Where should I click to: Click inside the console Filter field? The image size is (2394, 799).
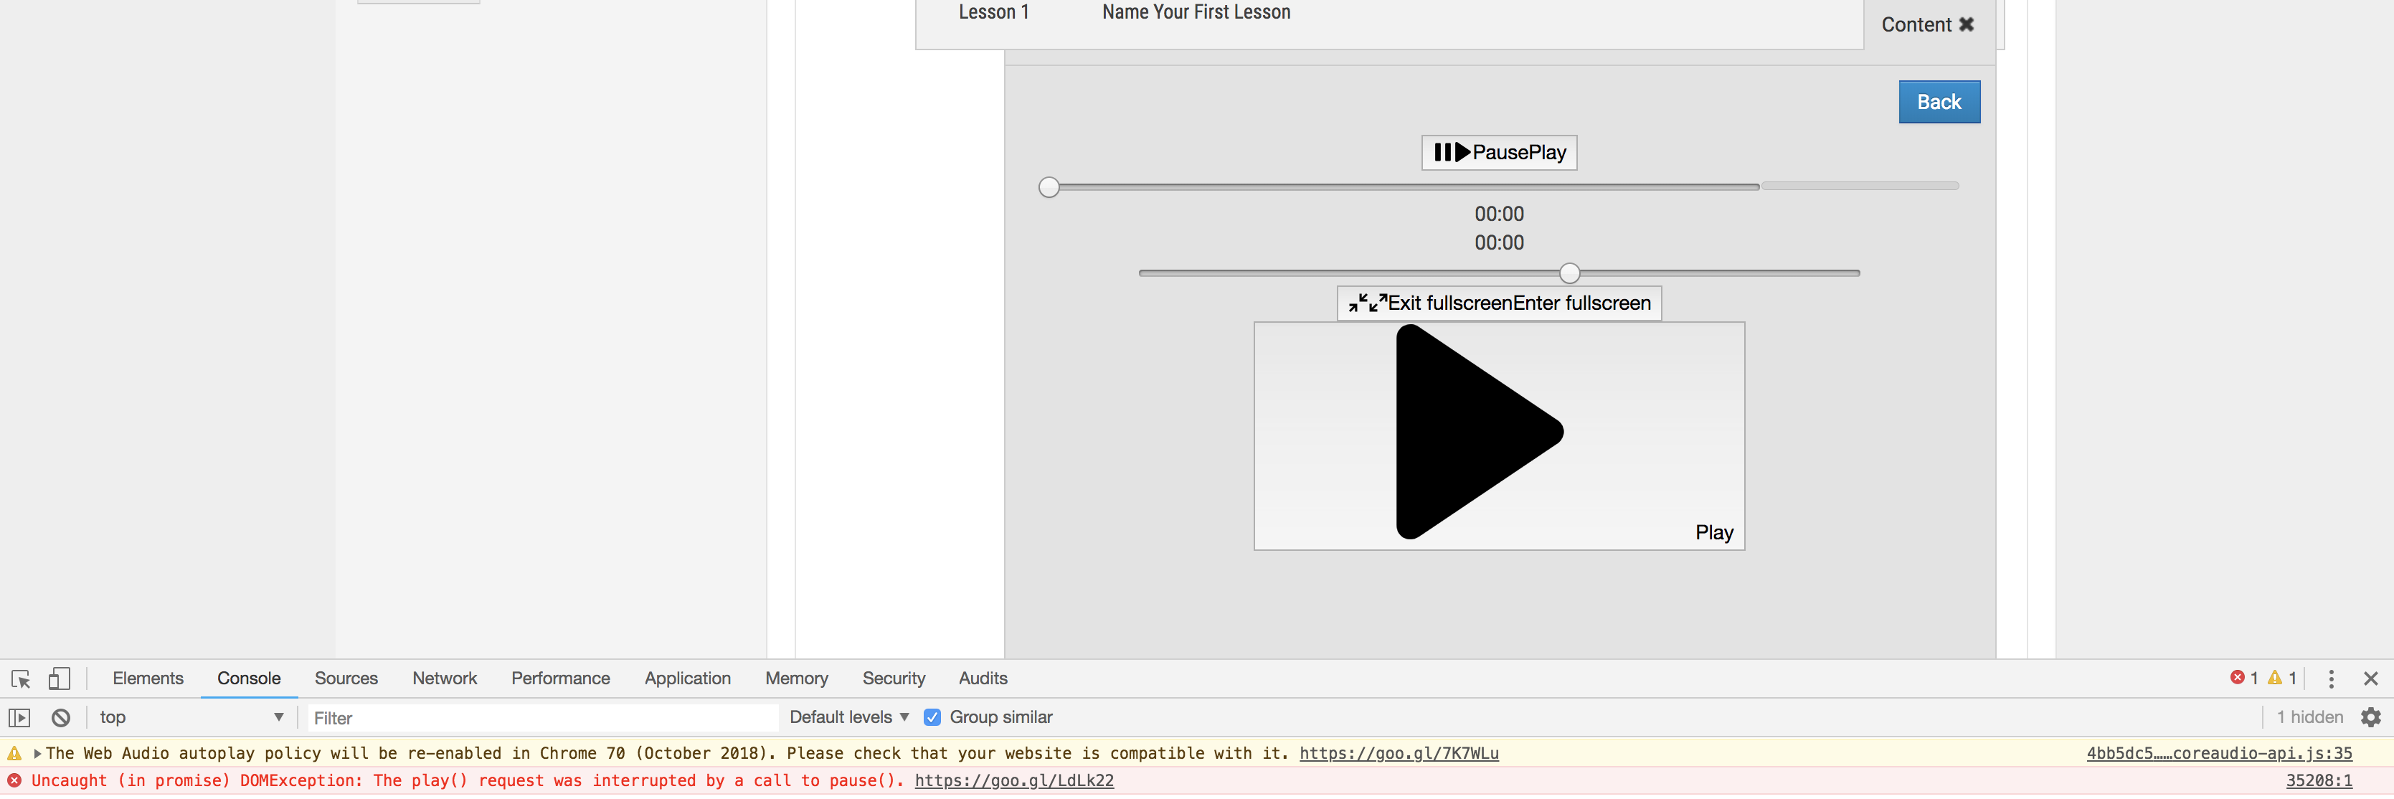point(539,717)
